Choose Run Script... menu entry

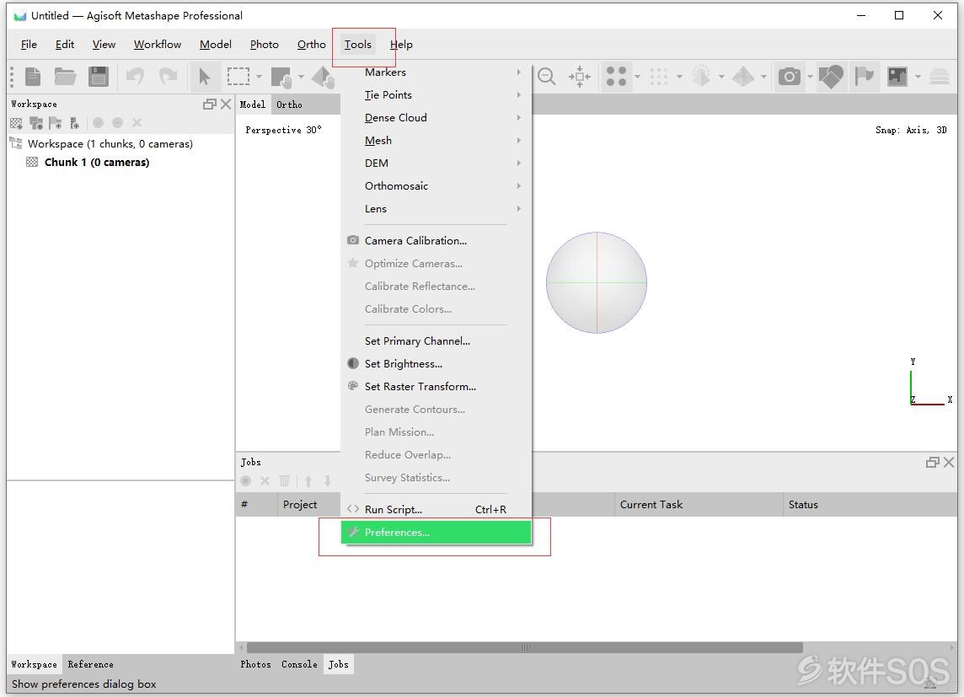[x=436, y=510]
